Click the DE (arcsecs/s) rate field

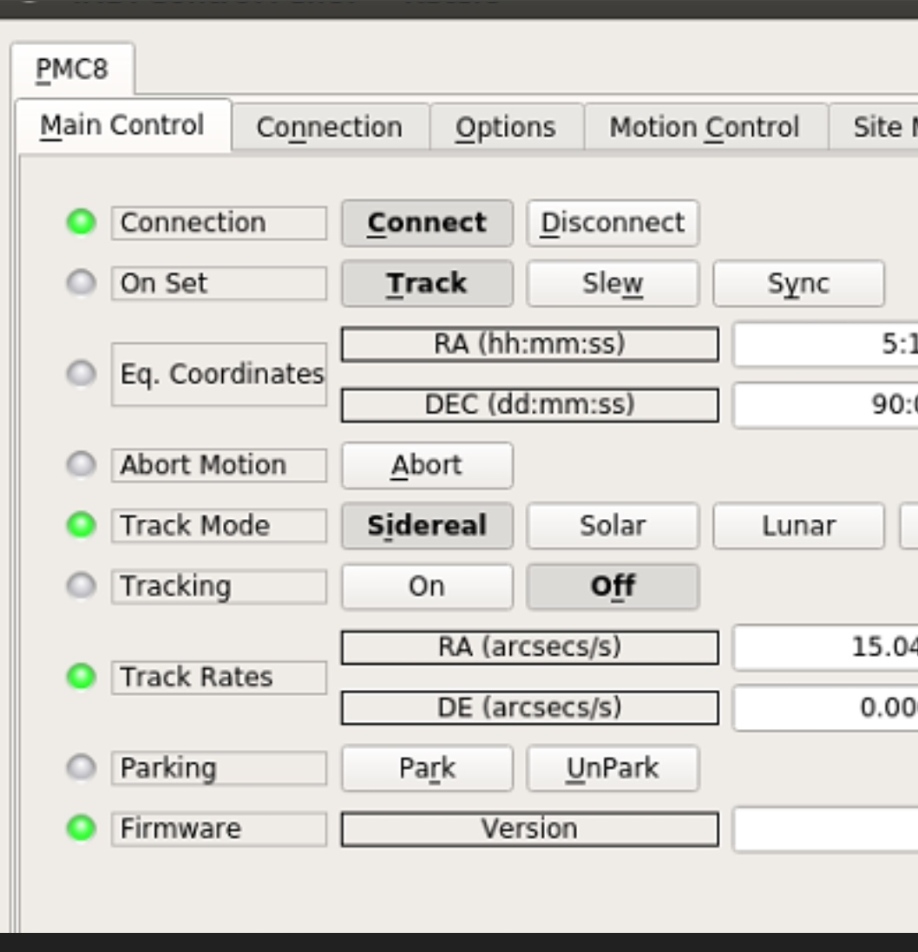click(826, 708)
